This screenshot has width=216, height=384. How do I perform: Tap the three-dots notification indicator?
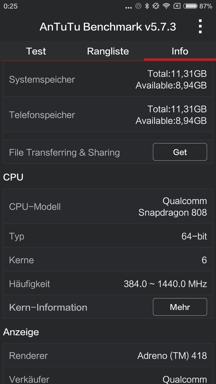click(x=128, y=7)
